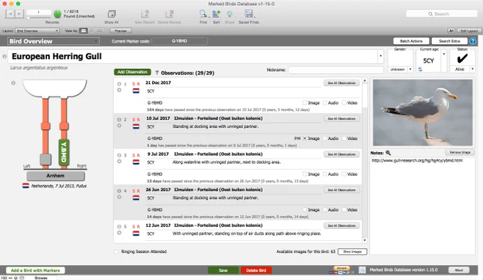Click the Delete Record toolbar icon

click(x=170, y=14)
